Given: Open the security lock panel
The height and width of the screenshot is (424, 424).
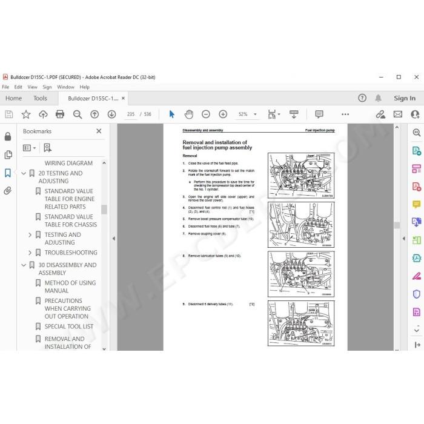Looking at the screenshot, I should point(8,136).
